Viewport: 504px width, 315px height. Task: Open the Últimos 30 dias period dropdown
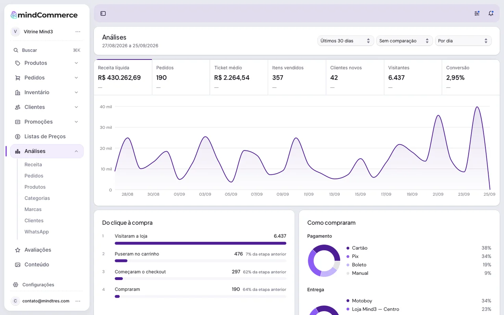[x=345, y=41]
